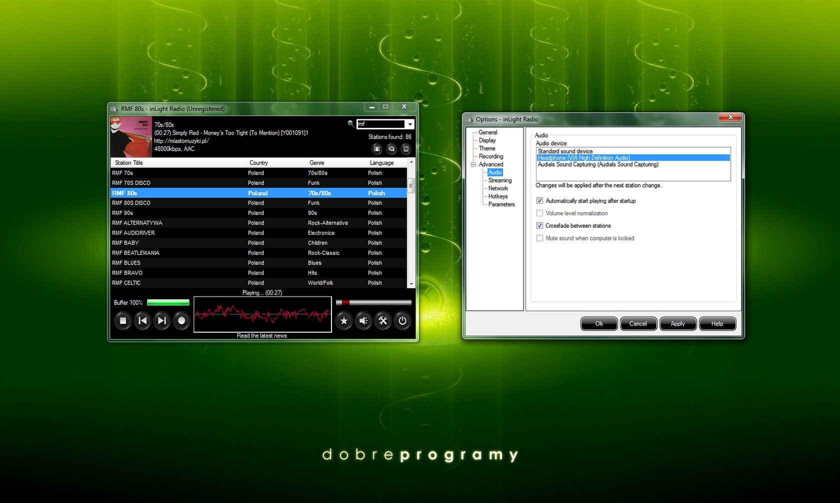Open the station search dropdown arrow
Viewport: 840px width, 503px height.
coord(410,124)
